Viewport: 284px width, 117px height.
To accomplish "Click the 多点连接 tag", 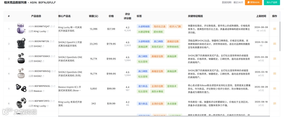I will [171, 104].
